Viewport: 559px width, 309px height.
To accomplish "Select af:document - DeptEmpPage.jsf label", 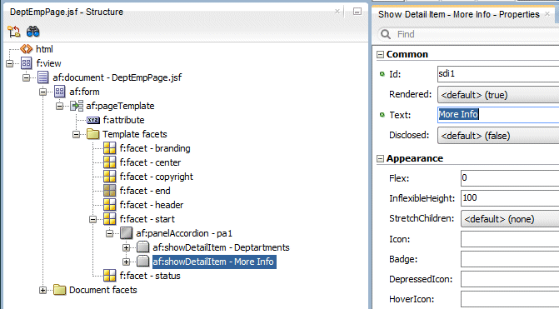I will tap(117, 77).
